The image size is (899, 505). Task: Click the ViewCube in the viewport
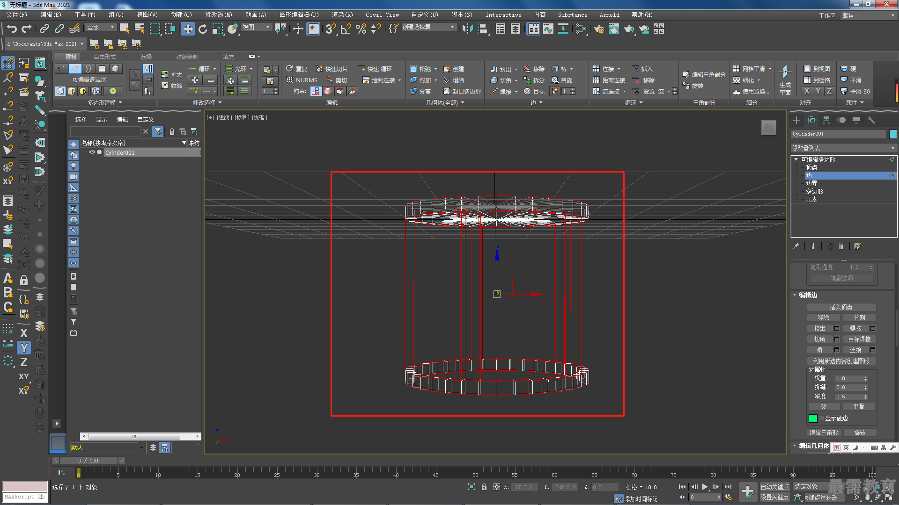tap(768, 127)
